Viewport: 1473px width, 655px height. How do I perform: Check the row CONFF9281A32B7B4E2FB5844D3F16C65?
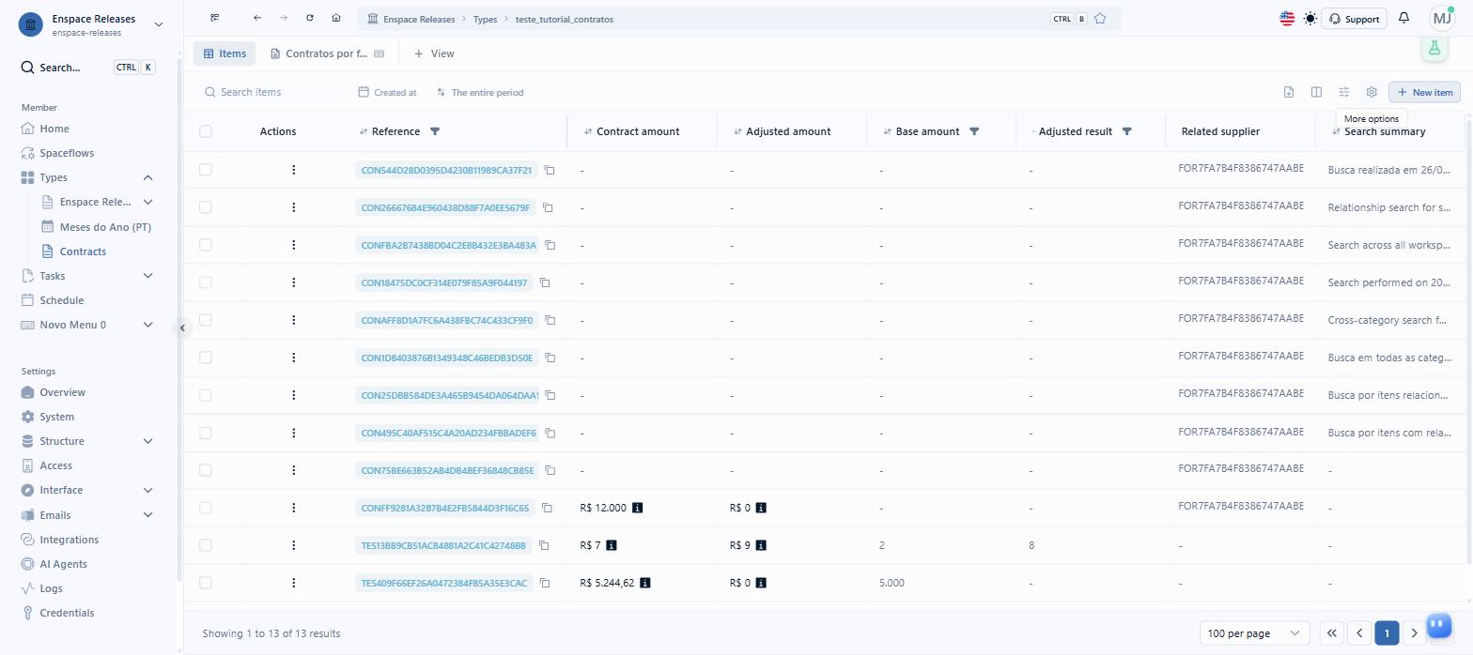[x=206, y=508]
